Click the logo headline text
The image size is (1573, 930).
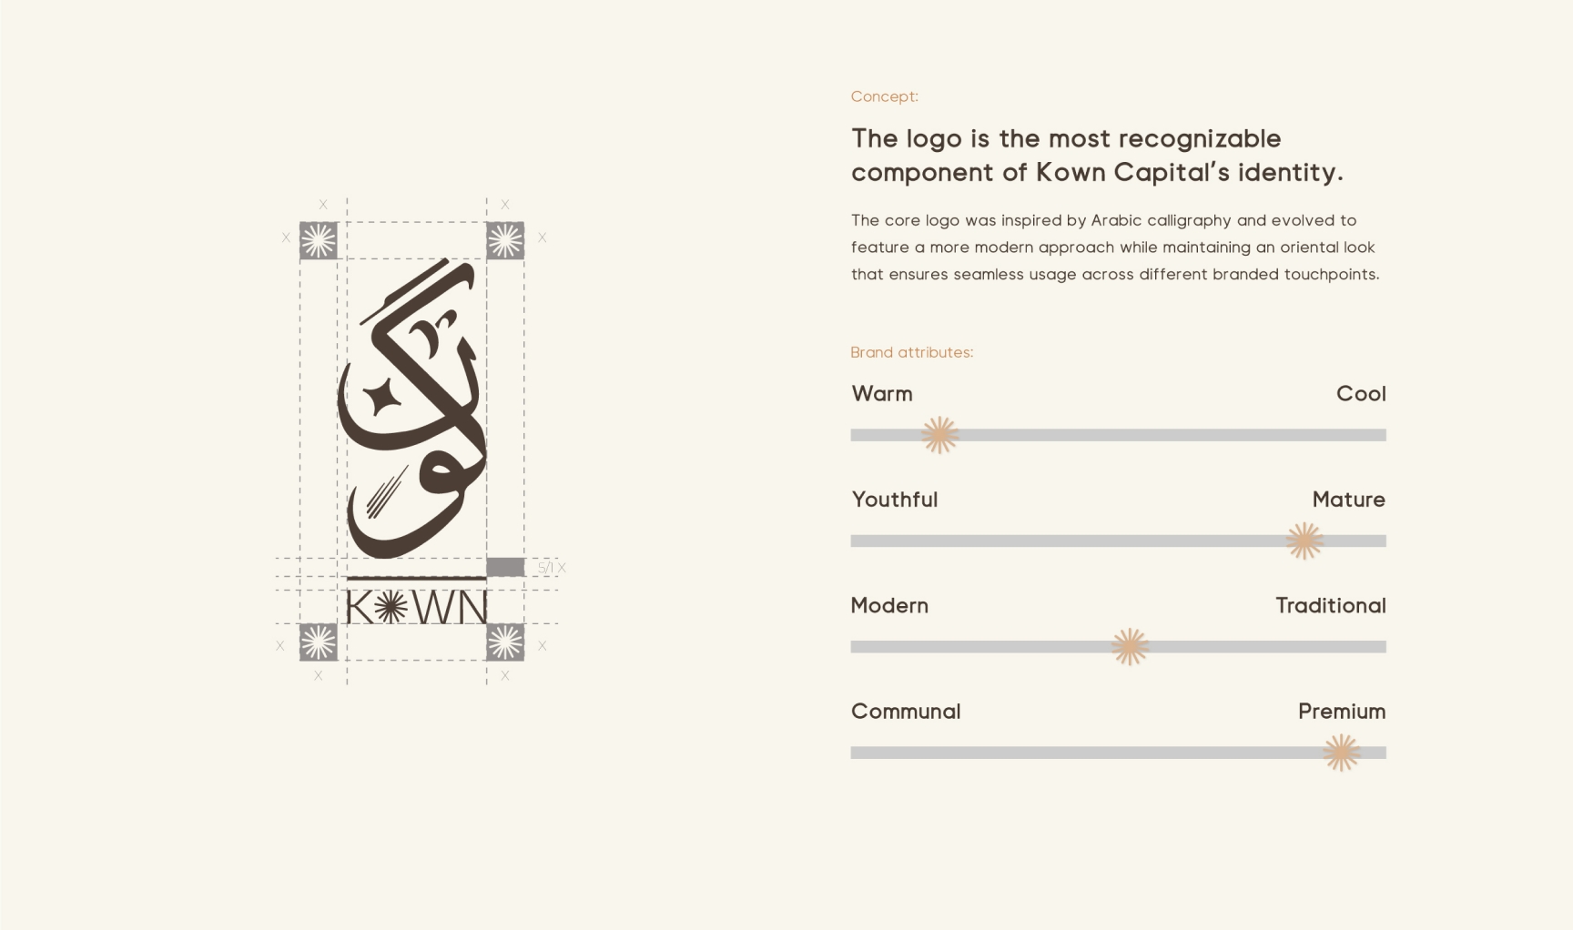[x=1097, y=156]
